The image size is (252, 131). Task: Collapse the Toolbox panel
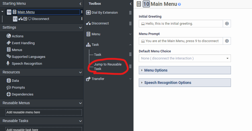(x=131, y=4)
